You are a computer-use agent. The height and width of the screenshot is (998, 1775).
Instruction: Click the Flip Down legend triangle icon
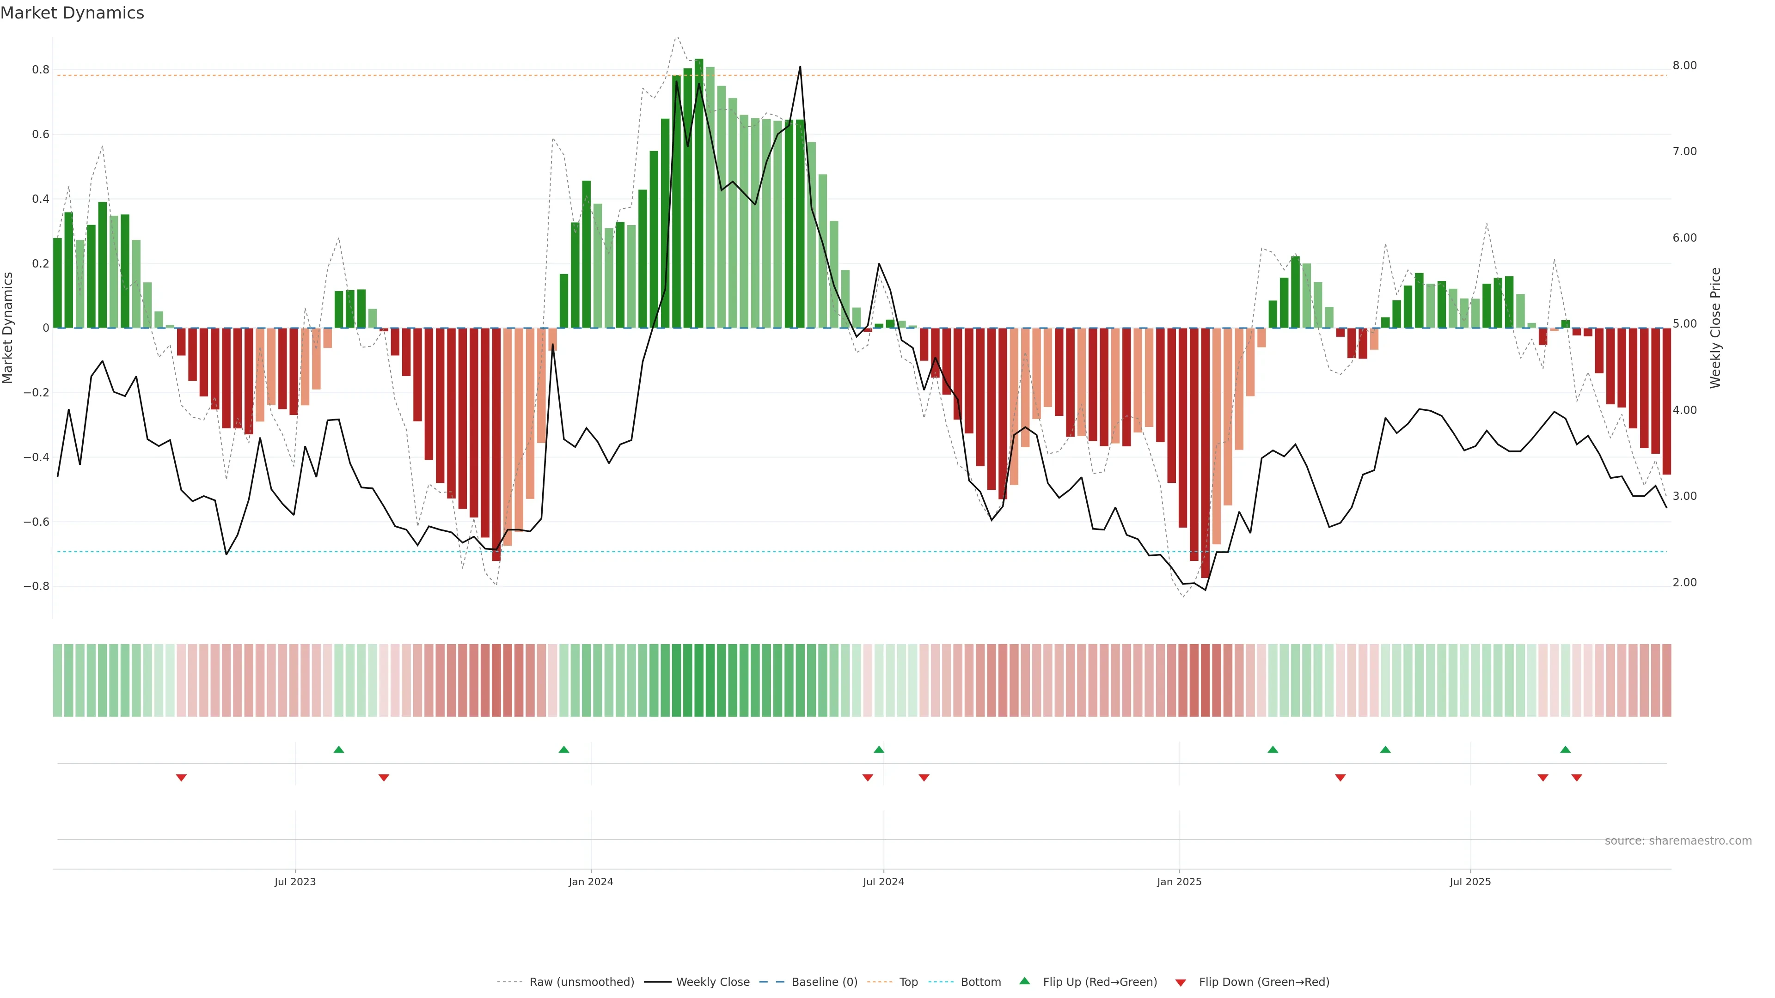[x=1181, y=982]
